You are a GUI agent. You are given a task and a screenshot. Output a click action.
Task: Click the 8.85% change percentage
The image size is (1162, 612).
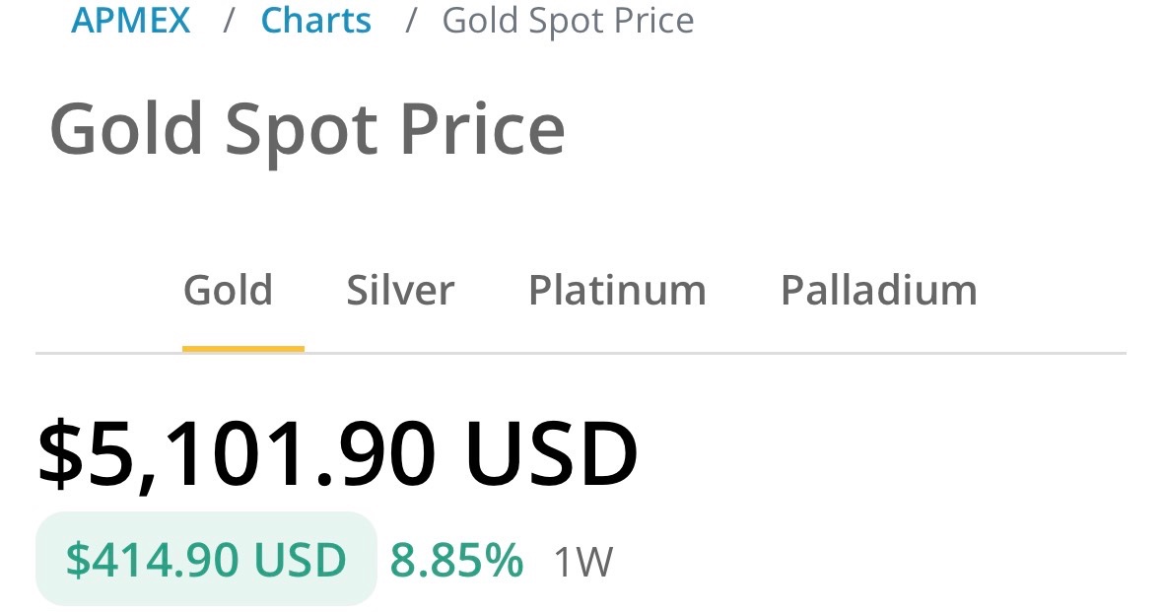click(456, 560)
